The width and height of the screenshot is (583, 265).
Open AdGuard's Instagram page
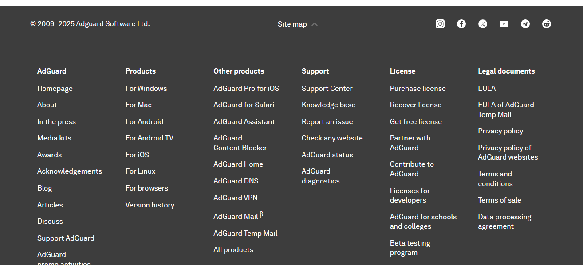[x=440, y=24]
